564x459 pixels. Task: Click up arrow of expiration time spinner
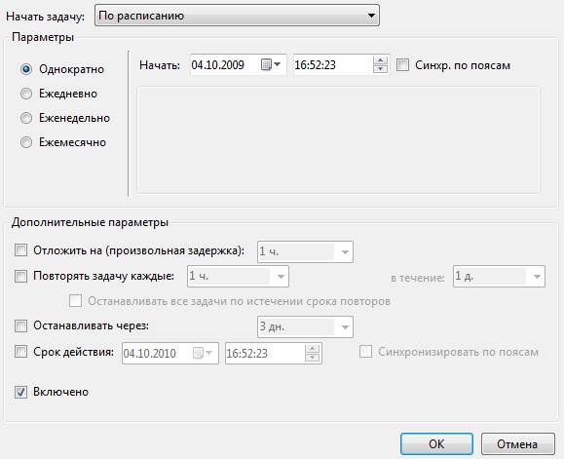[x=313, y=349]
